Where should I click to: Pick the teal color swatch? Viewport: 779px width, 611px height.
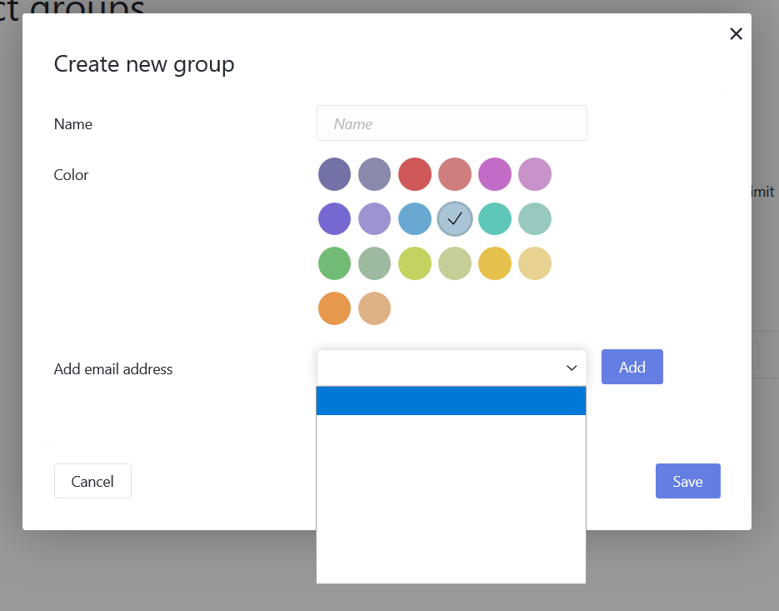(x=494, y=218)
